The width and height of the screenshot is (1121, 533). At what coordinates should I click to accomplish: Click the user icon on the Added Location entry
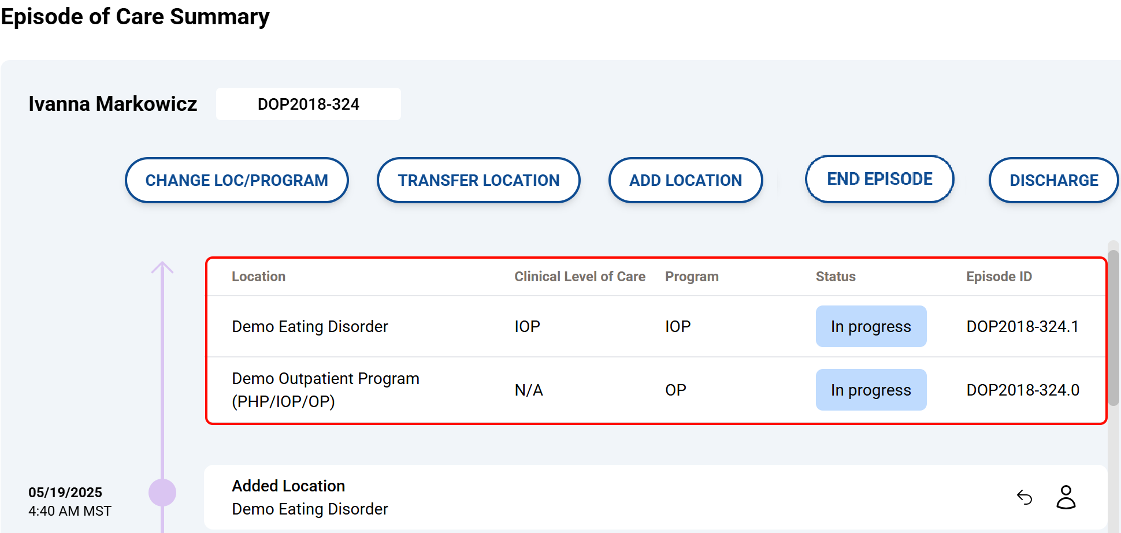click(1066, 497)
